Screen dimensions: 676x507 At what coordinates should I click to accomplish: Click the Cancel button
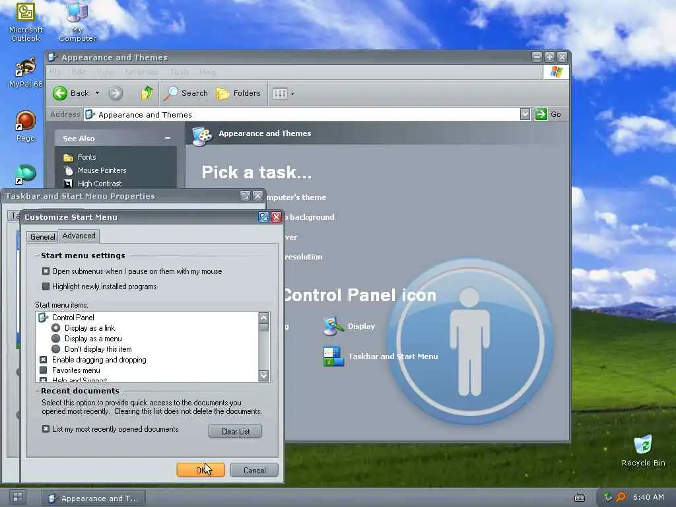pyautogui.click(x=254, y=470)
